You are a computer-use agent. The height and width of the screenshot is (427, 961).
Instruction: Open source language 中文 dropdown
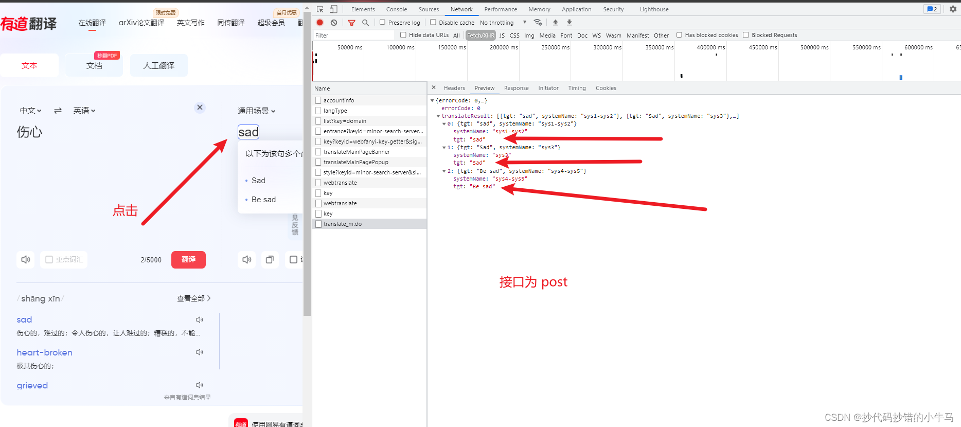(30, 110)
